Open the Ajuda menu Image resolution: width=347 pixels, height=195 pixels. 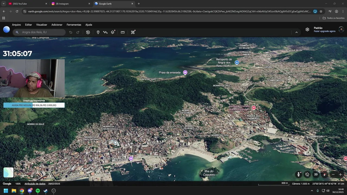89,25
